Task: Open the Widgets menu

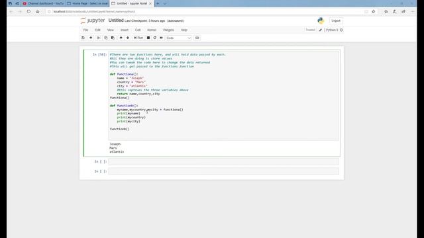Action: (x=168, y=30)
